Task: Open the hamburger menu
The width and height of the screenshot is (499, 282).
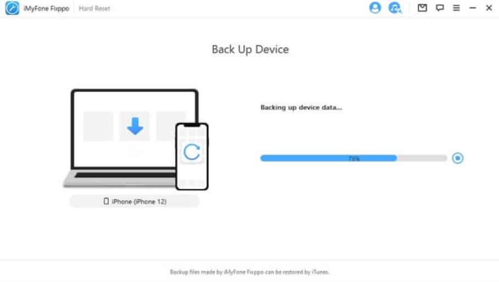Action: [x=456, y=8]
